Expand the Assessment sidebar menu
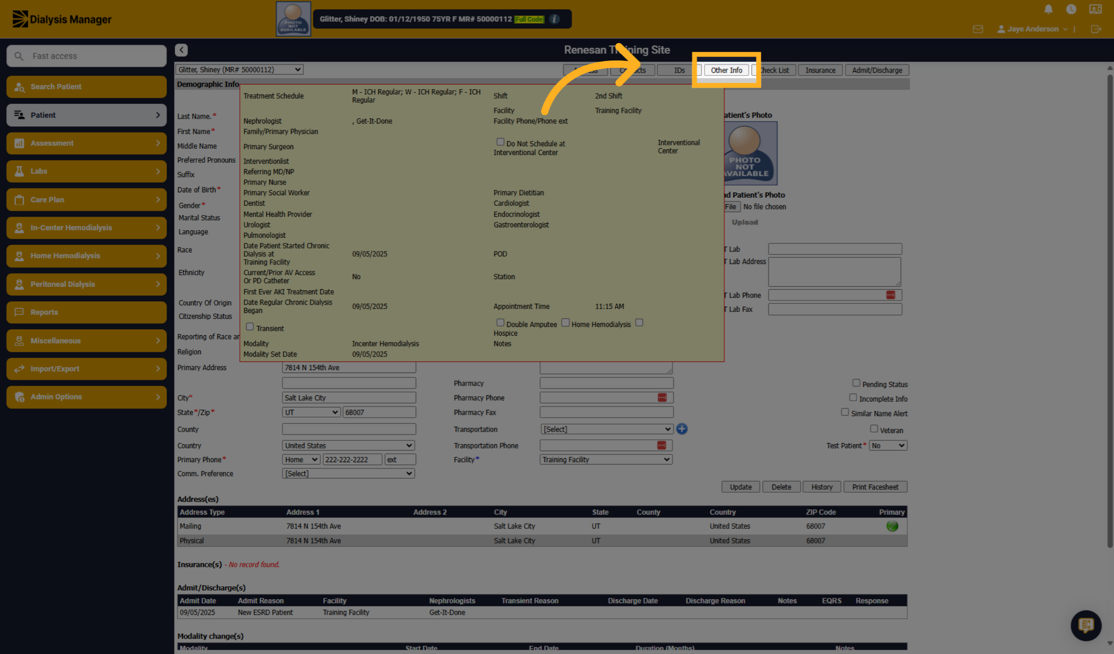The height and width of the screenshot is (654, 1114). click(86, 143)
